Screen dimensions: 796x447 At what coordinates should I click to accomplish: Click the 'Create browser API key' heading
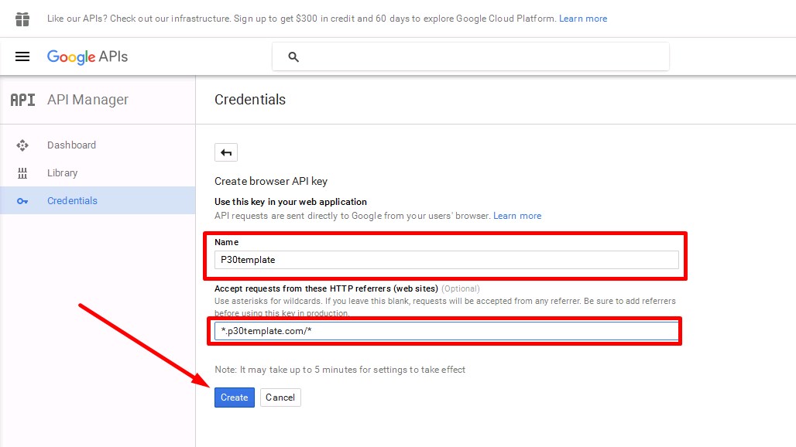(x=271, y=182)
